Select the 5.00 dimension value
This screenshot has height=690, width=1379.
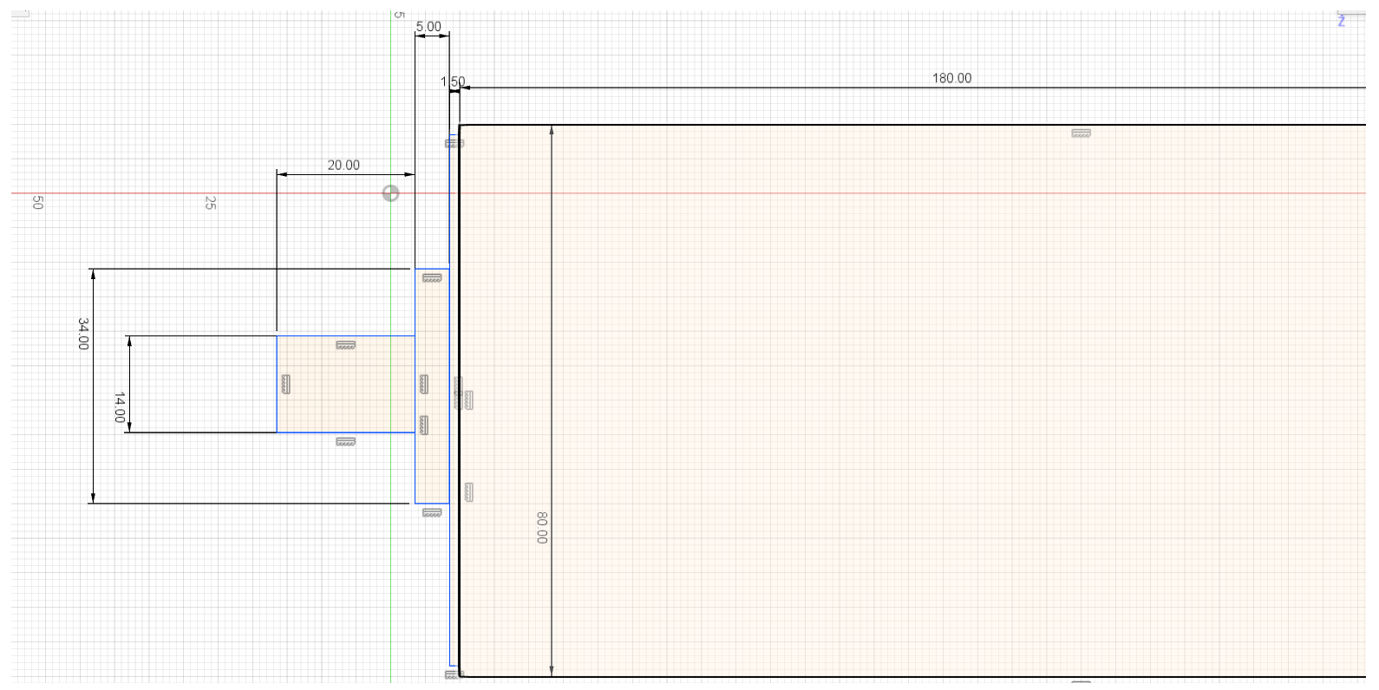428,27
